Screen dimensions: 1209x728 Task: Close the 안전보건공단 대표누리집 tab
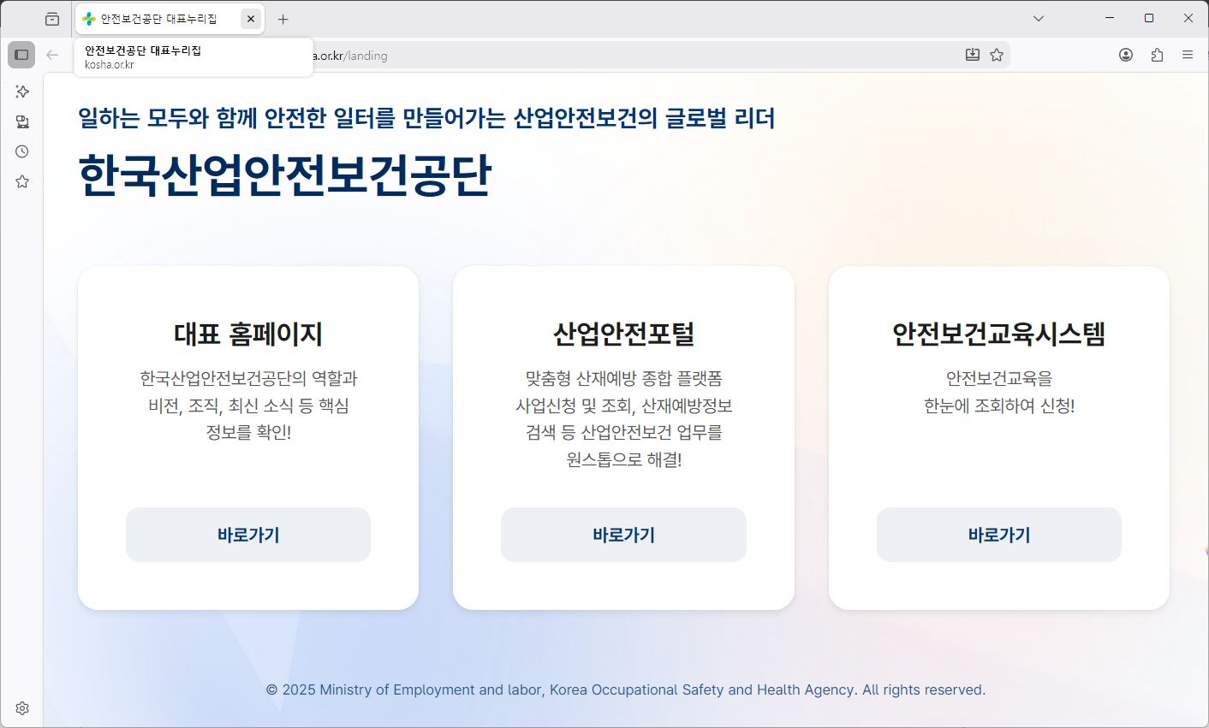tap(251, 19)
